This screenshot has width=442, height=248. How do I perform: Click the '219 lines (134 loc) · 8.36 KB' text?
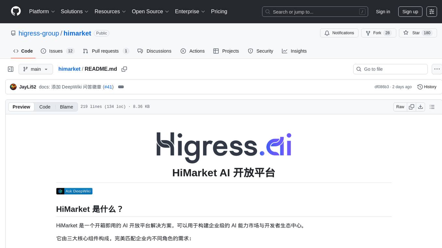pos(115,107)
